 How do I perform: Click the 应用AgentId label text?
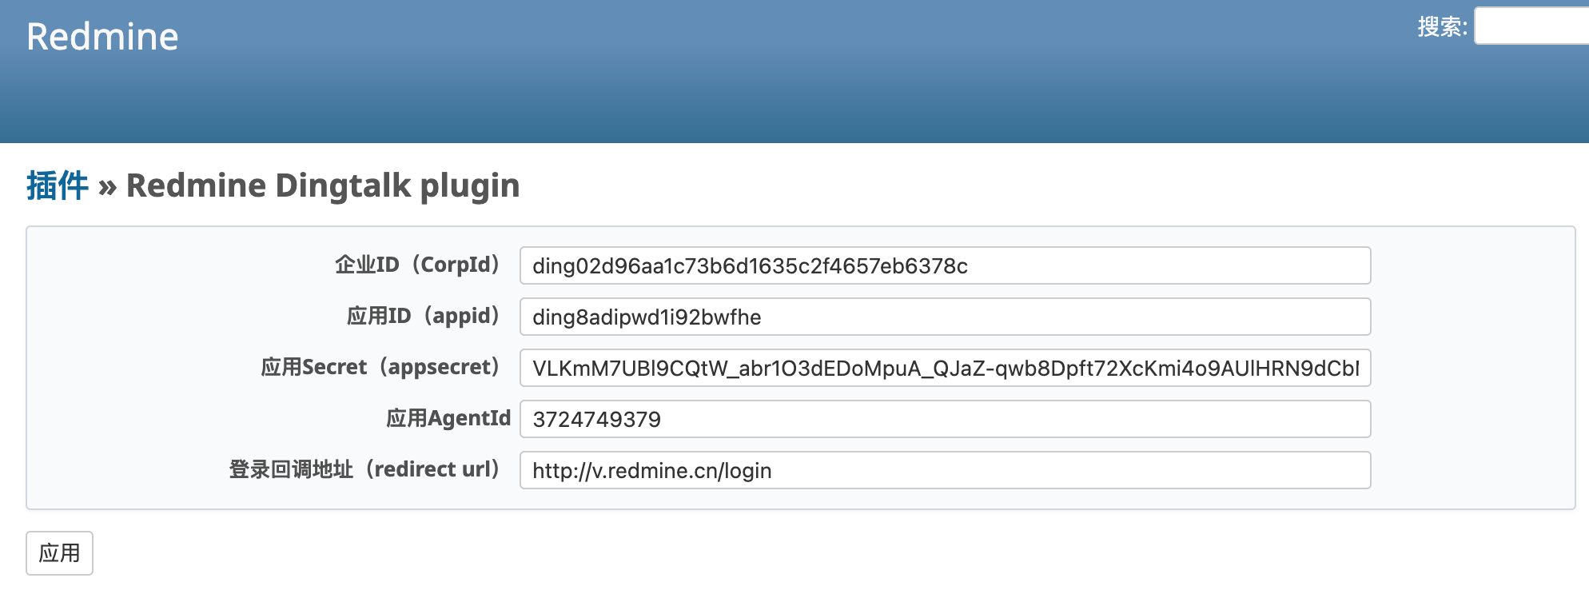click(x=448, y=418)
